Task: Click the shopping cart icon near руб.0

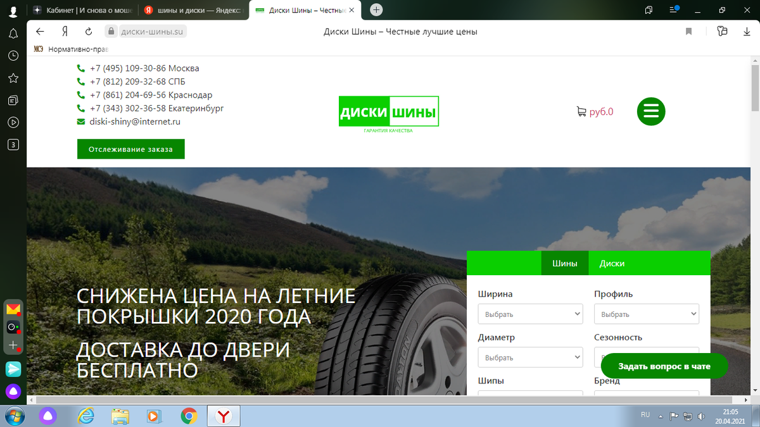Action: [581, 111]
